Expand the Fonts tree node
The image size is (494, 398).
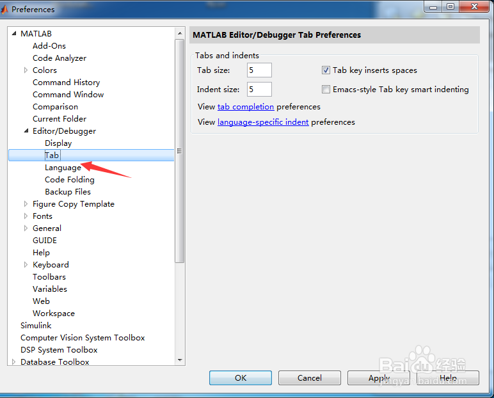(26, 216)
